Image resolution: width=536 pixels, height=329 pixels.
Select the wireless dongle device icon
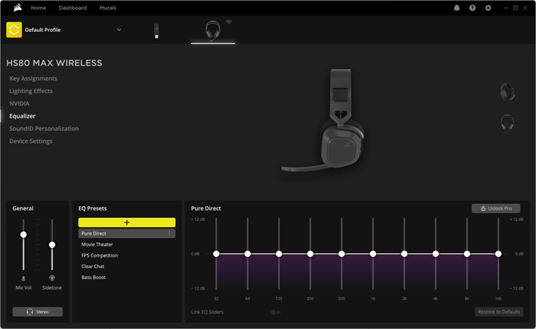(x=156, y=31)
